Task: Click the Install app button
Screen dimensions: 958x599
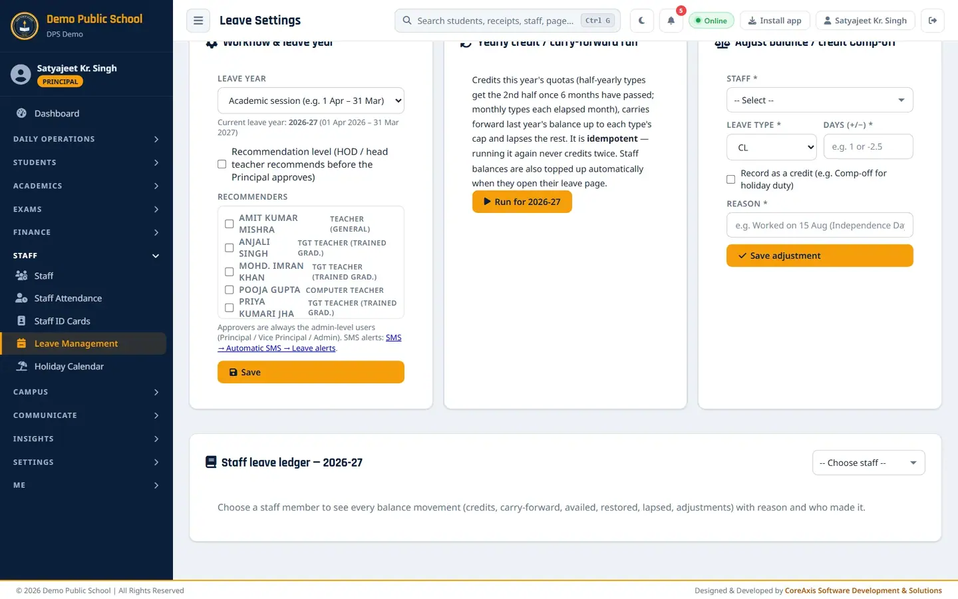Action: click(x=775, y=21)
